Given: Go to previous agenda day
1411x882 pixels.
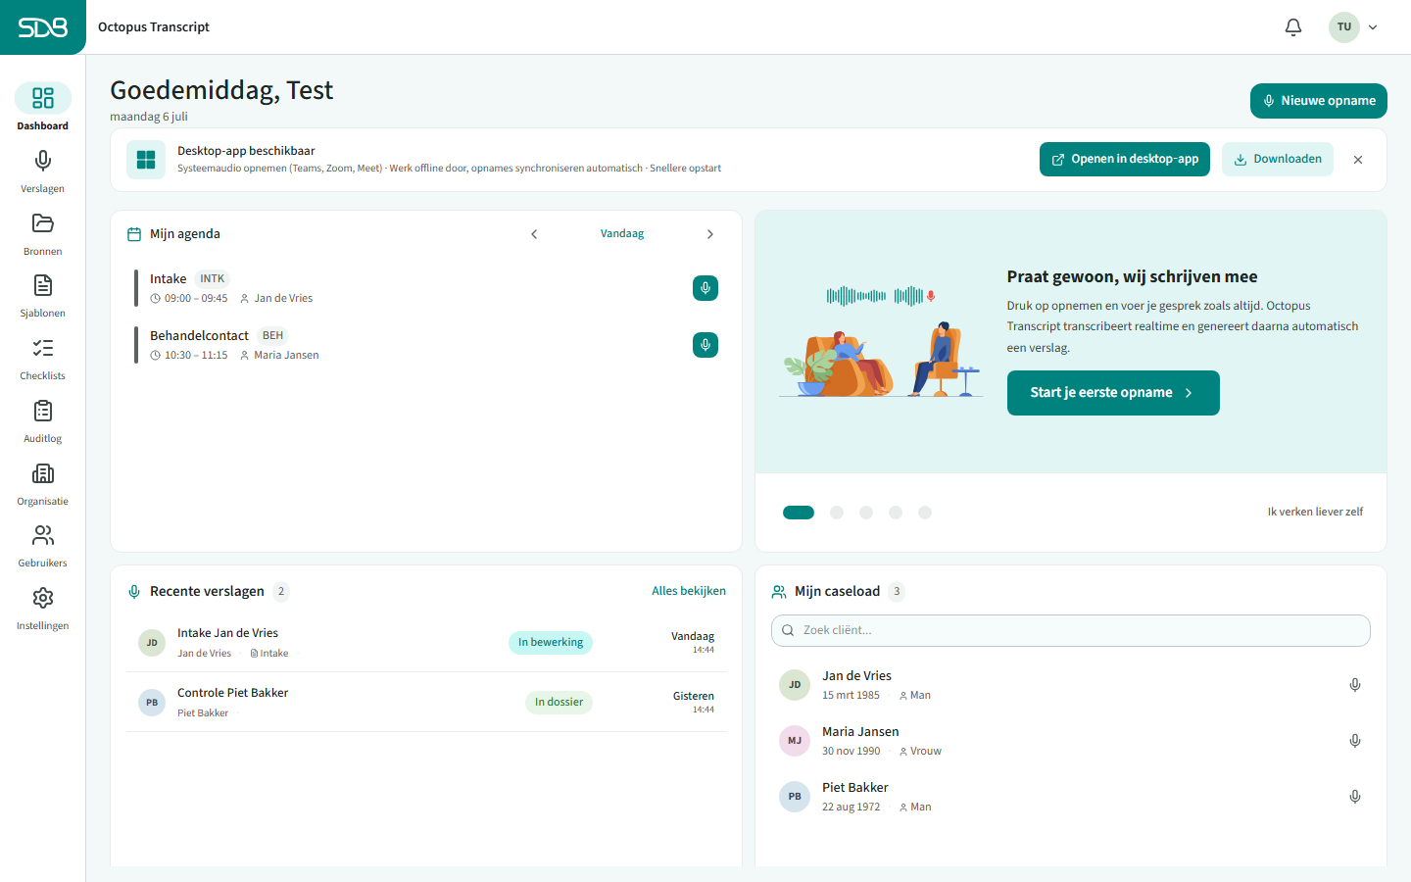Looking at the screenshot, I should coord(534,234).
